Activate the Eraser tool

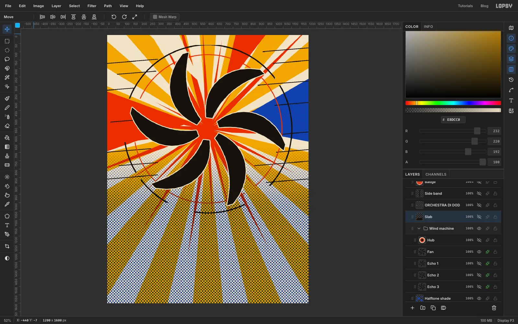(7, 126)
